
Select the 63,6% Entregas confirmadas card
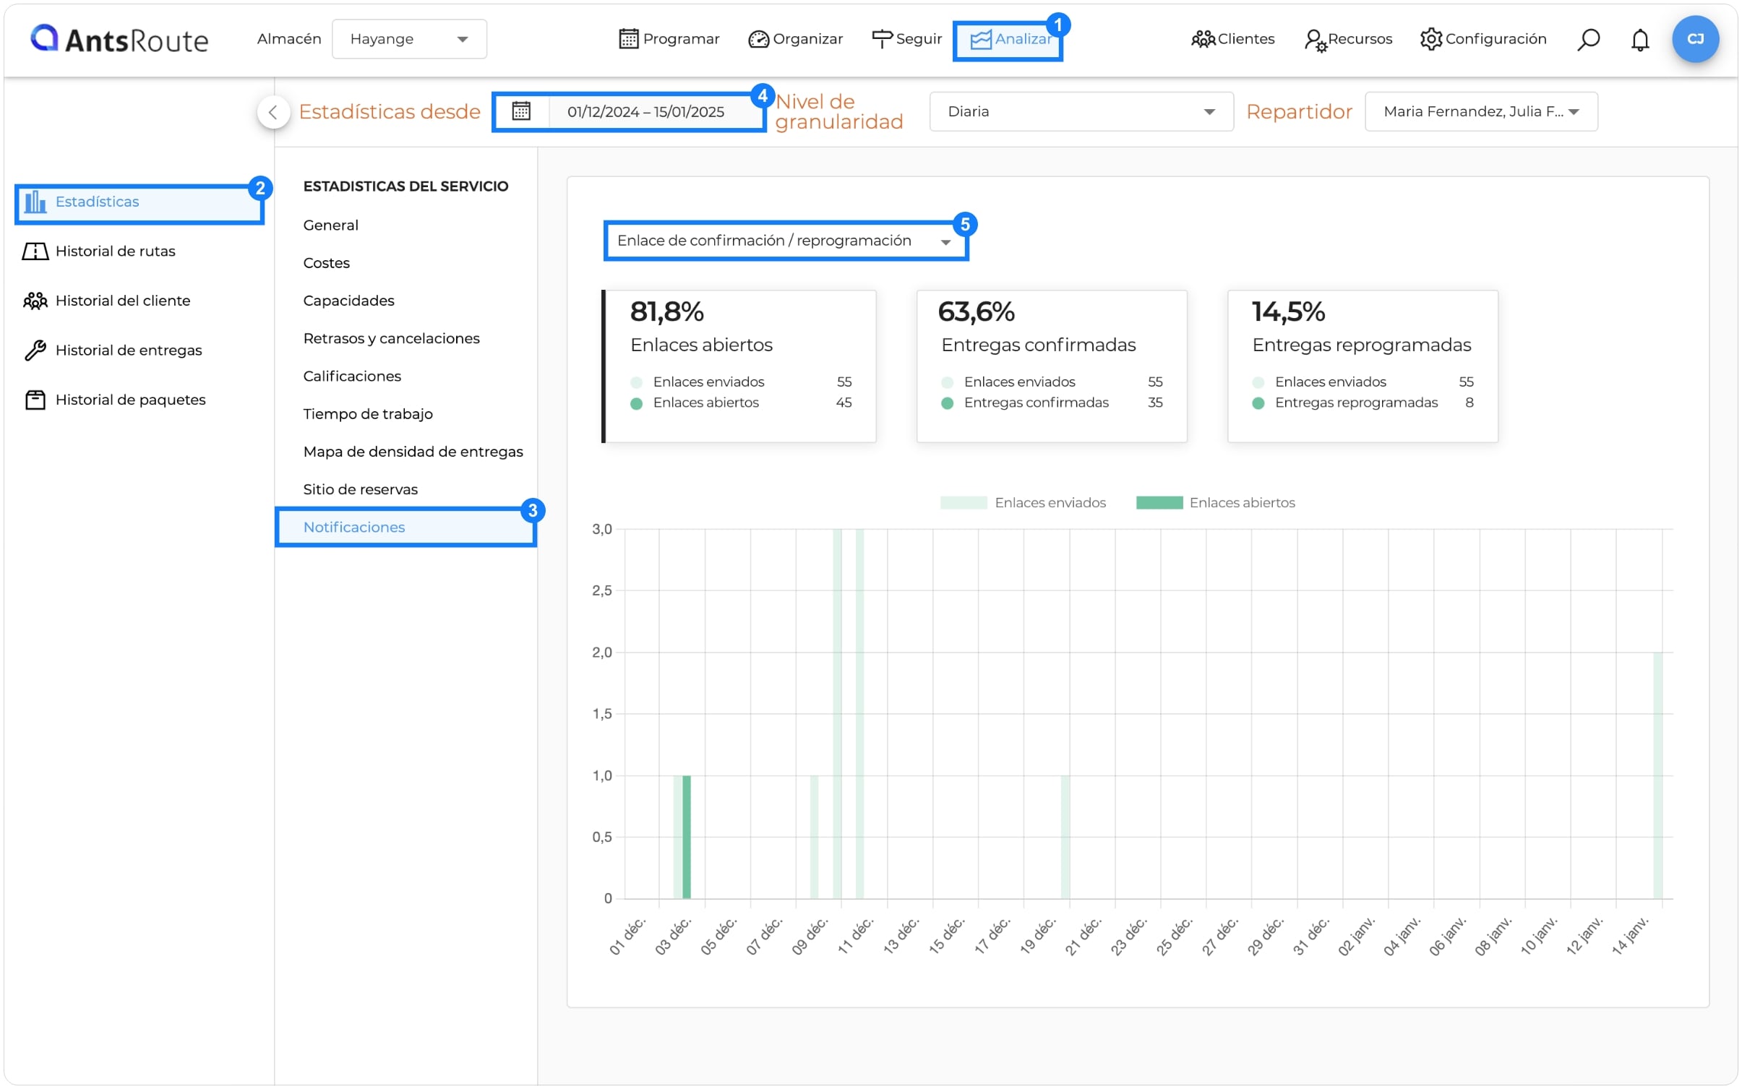click(1052, 366)
